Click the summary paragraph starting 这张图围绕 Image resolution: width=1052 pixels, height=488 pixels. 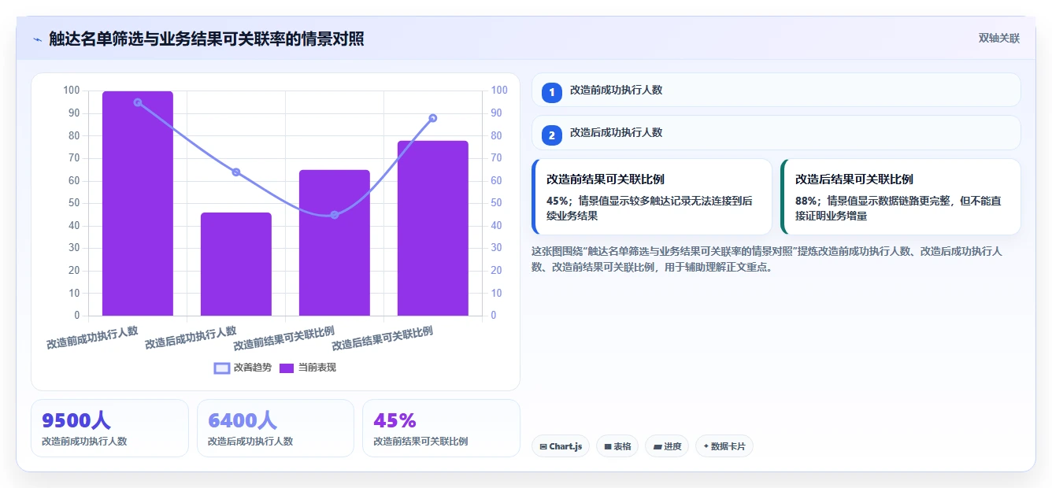[x=768, y=259]
